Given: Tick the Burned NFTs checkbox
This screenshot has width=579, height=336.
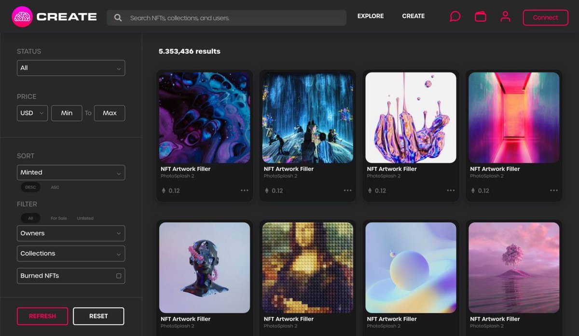Looking at the screenshot, I should point(119,276).
